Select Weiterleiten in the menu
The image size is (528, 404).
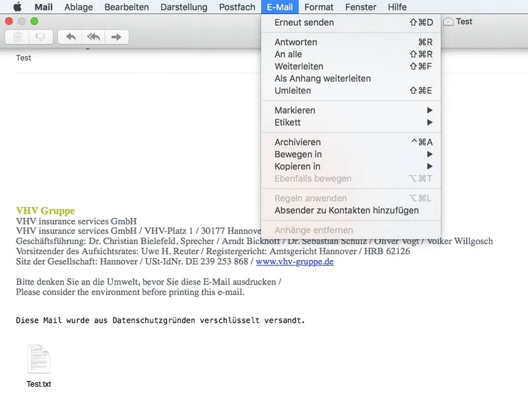[351, 66]
